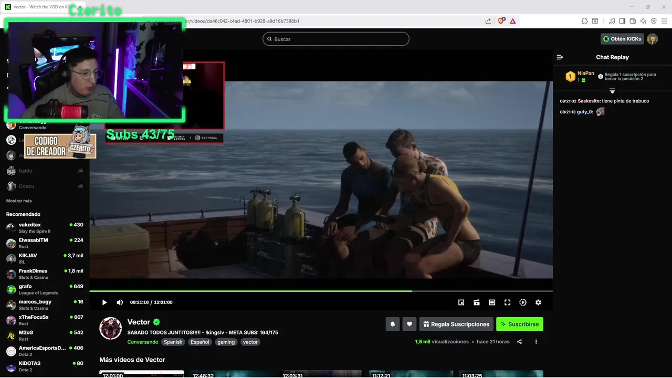
Task: Click grafo's avatar in Recomendado
Action: coord(11,289)
